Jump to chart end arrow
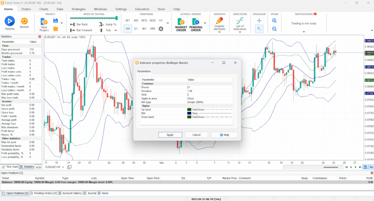This screenshot has height=201, width=374. tap(360, 167)
